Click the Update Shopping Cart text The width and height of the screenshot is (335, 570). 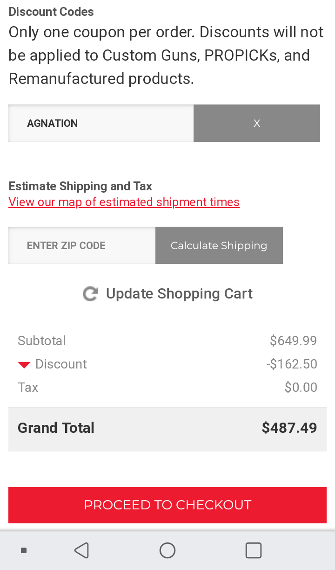coord(179,294)
